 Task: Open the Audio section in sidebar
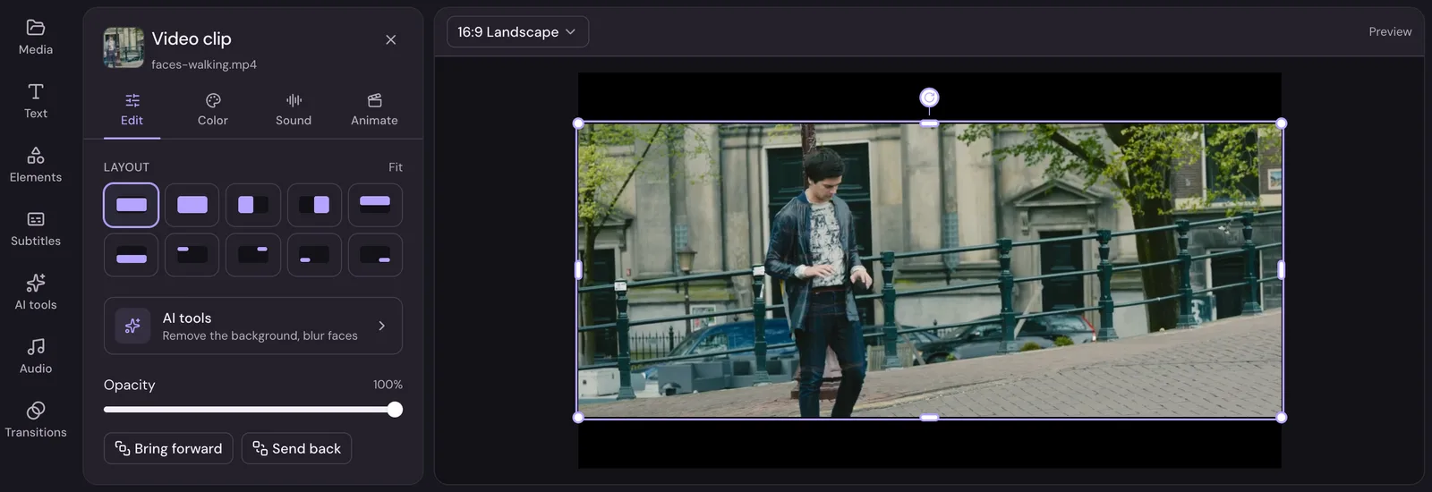coord(36,356)
